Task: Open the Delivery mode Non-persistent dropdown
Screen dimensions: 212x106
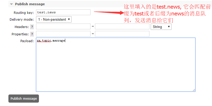Action: pyautogui.click(x=54, y=19)
